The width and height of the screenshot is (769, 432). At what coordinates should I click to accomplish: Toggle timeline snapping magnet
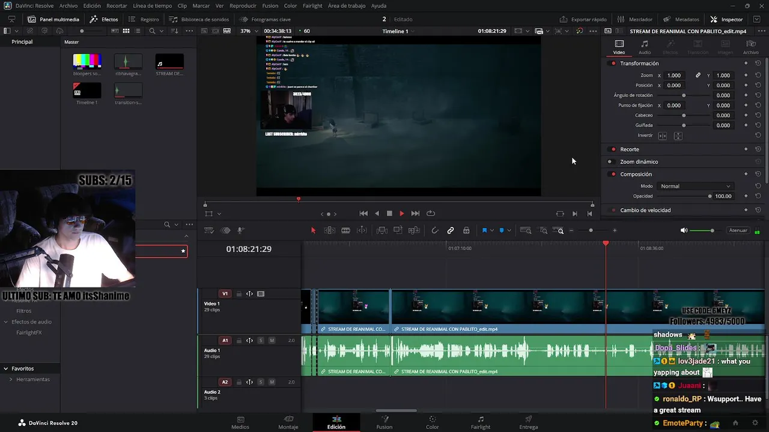click(435, 230)
